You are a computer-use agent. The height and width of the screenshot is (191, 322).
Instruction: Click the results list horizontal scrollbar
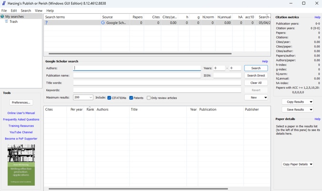click(x=138, y=189)
